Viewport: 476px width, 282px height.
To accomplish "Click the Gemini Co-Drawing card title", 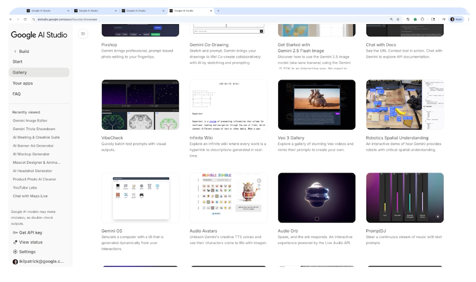I will [x=209, y=45].
